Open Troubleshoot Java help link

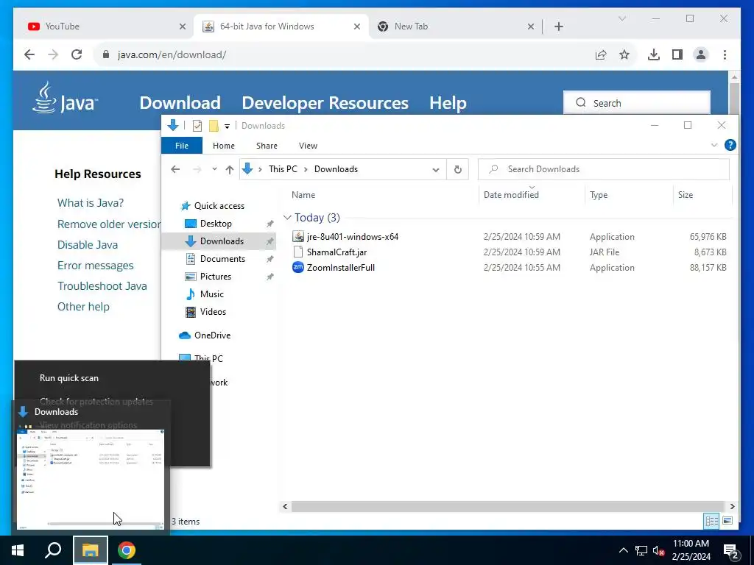(x=102, y=286)
